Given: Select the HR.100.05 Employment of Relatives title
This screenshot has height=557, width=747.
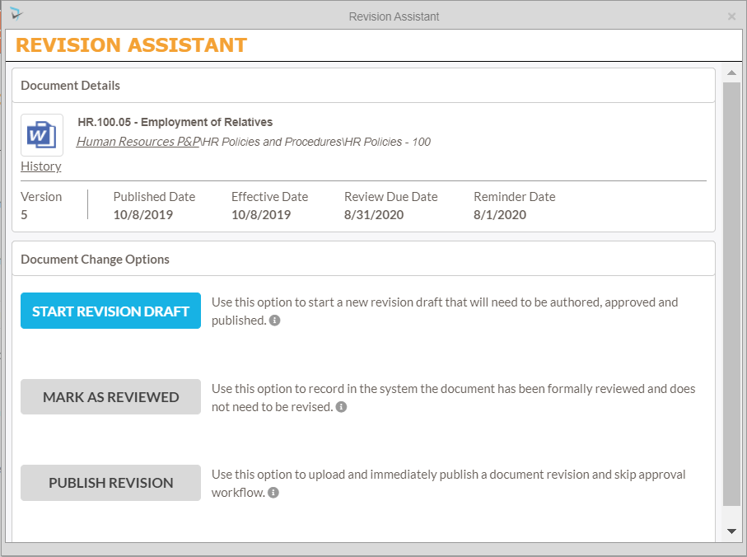Looking at the screenshot, I should pyautogui.click(x=175, y=123).
